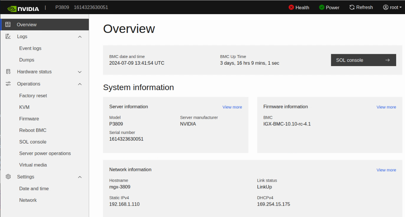This screenshot has height=217, width=405.
Task: Click the Settings gear icon in sidebar
Action: [8, 177]
